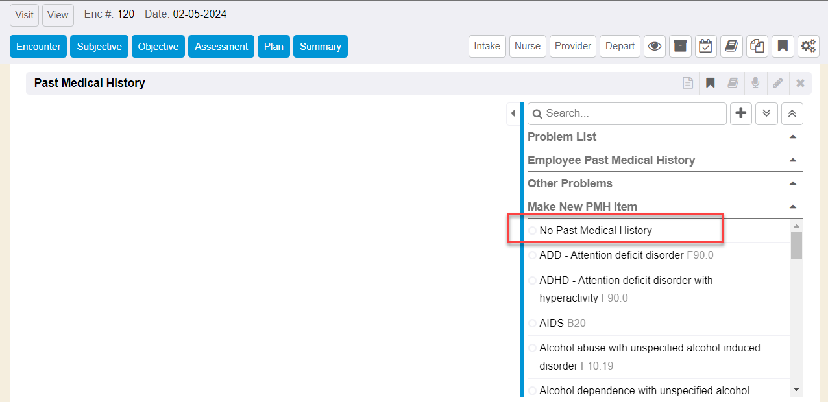Click the Provider button
Screen dimensions: 828x402
click(573, 46)
